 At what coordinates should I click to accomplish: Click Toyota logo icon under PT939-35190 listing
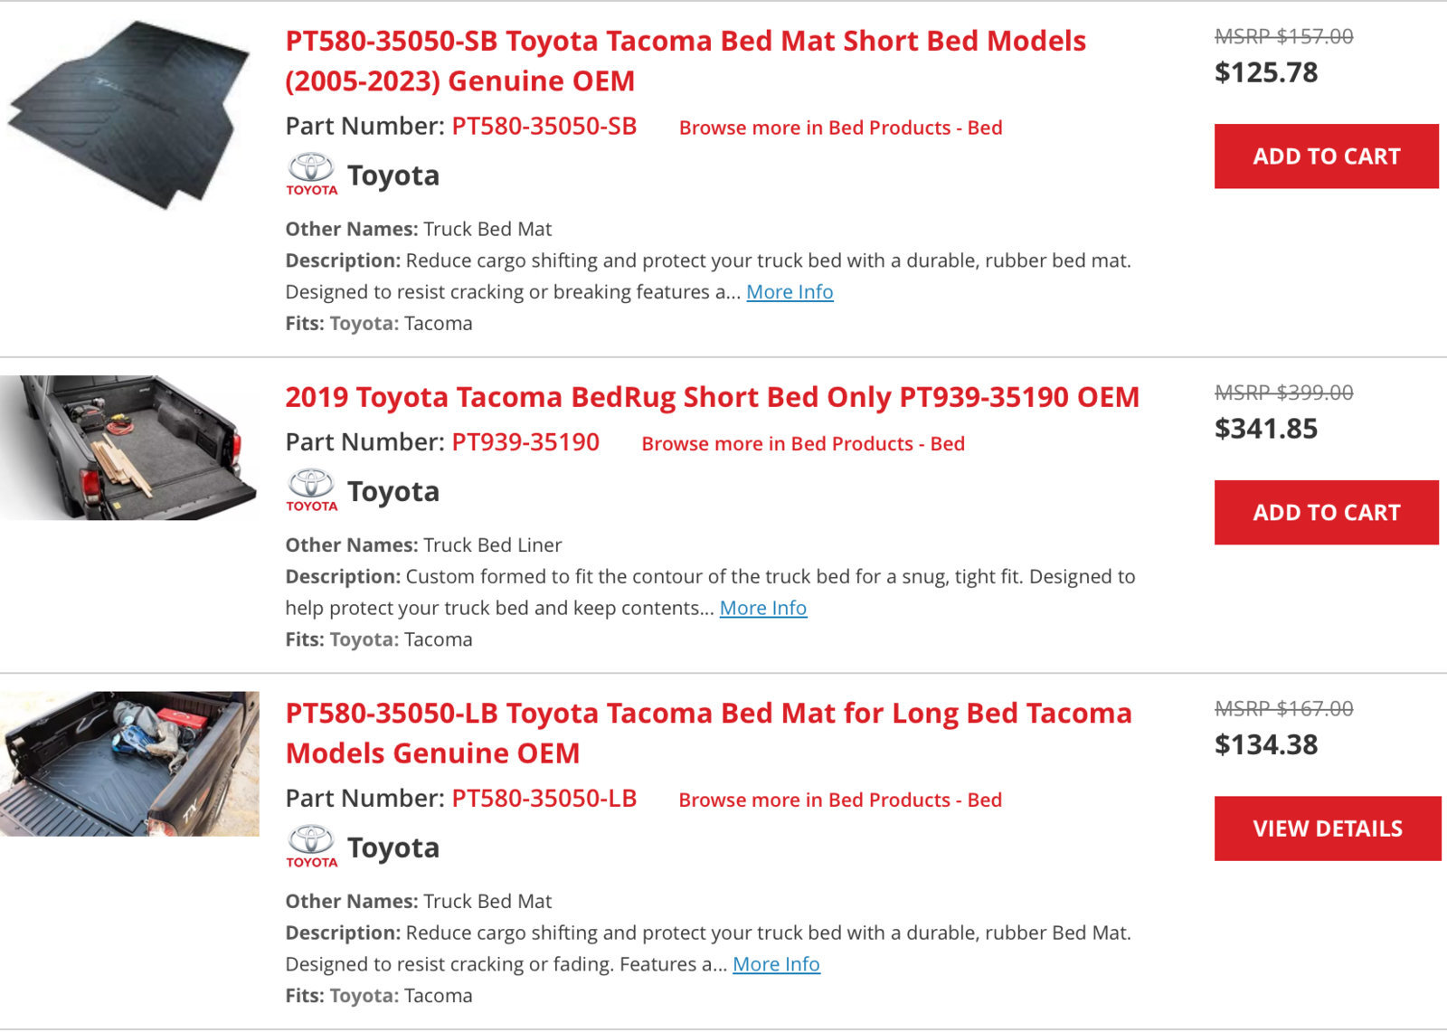click(x=312, y=490)
